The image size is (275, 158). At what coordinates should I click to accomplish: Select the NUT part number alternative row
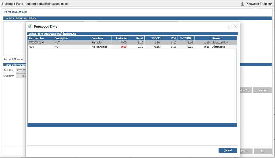click(132, 47)
